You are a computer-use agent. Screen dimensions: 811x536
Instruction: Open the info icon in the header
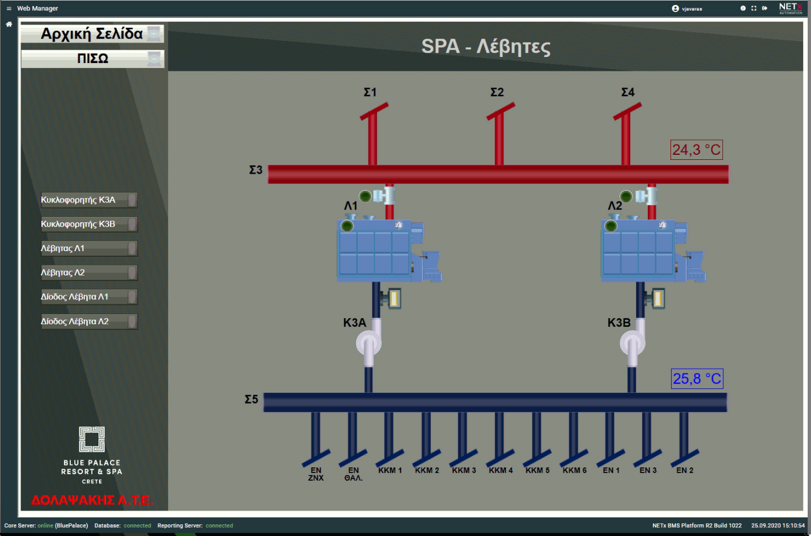743,8
